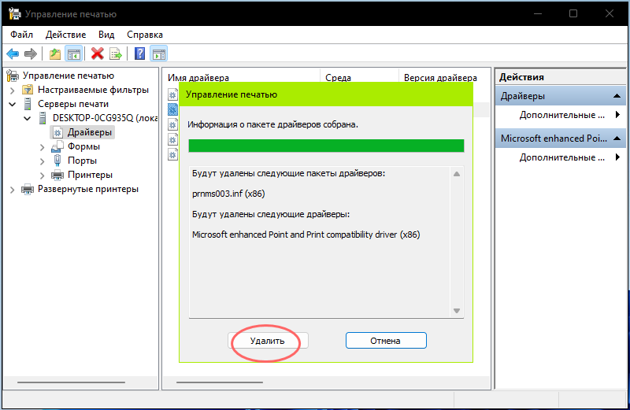630x410 pixels.
Task: Click the Серверы печати server icon
Action: (x=28, y=104)
